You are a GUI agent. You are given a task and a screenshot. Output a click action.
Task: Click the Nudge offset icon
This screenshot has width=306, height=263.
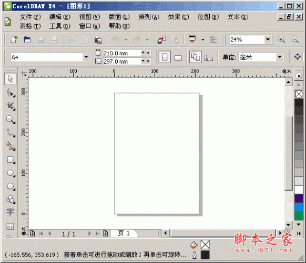pos(298,57)
